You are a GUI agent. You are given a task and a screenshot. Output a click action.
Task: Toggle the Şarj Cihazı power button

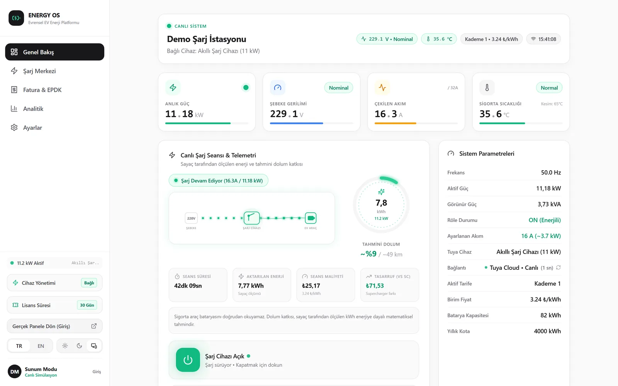coord(188,360)
